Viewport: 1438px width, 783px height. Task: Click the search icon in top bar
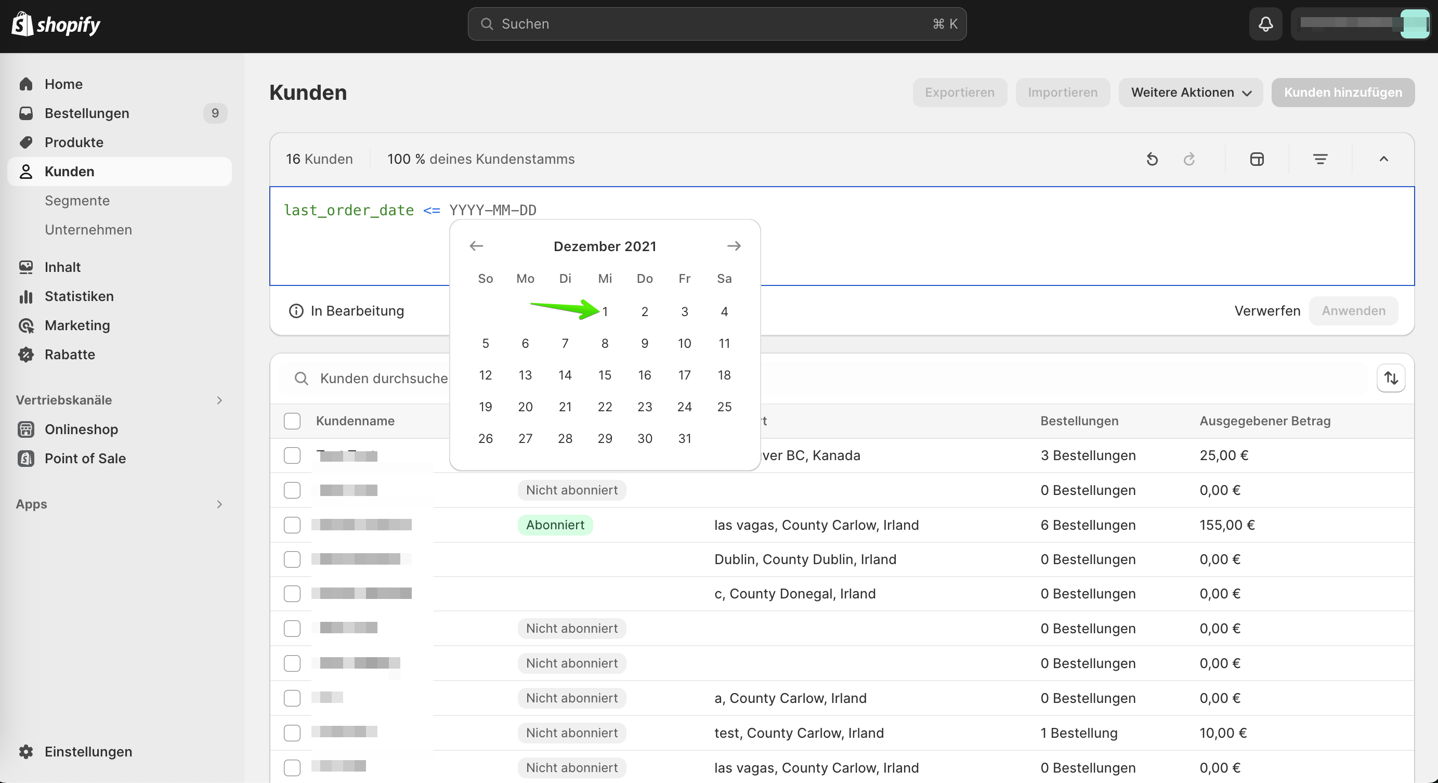(487, 24)
